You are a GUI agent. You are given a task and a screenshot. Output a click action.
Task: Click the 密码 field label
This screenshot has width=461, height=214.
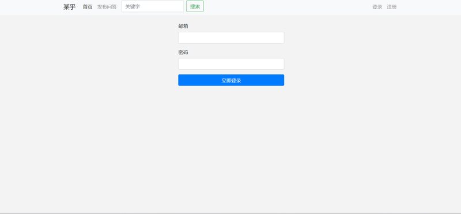point(183,52)
